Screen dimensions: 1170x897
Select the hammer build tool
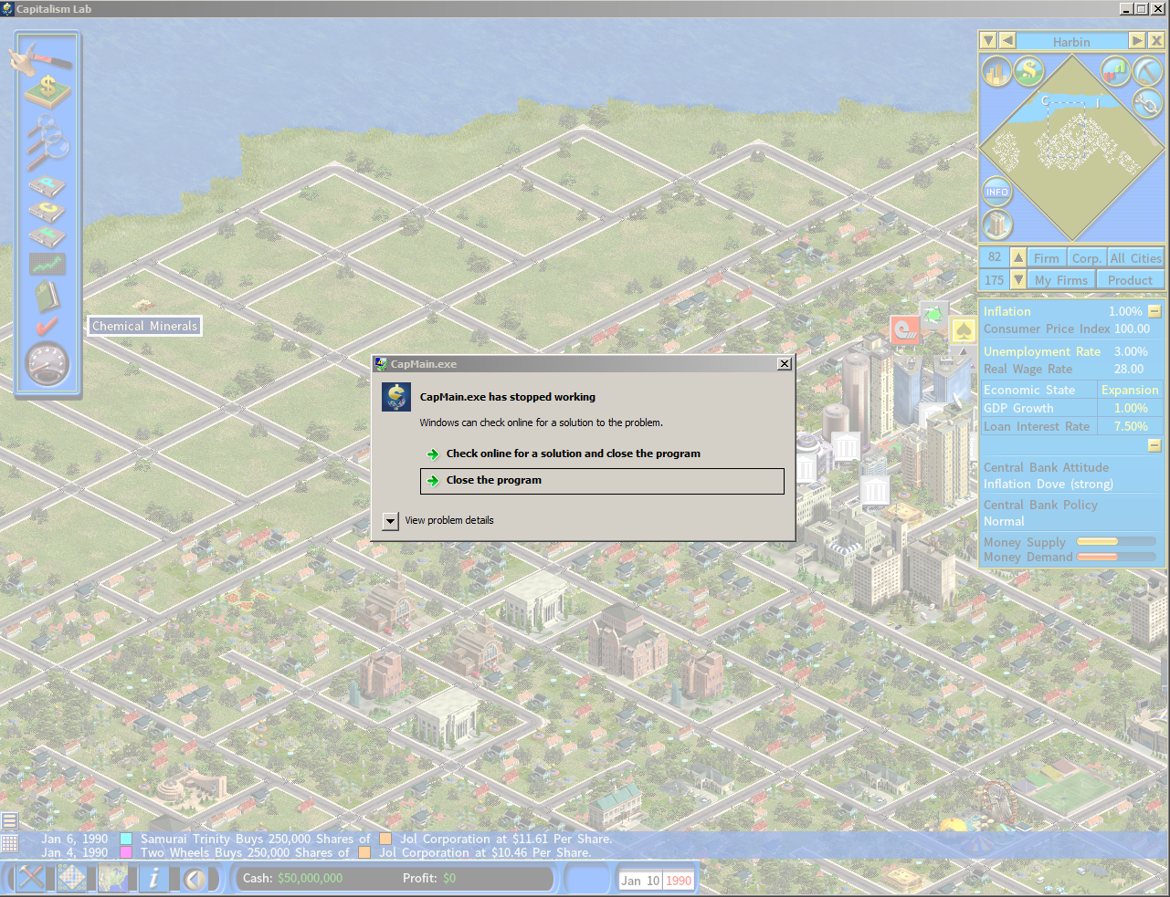41,59
